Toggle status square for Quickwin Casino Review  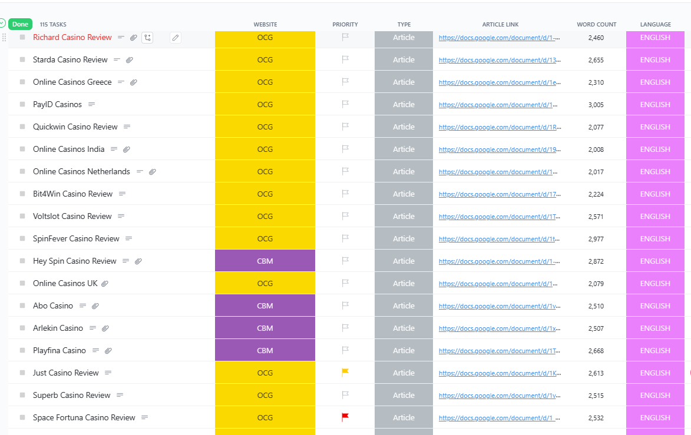tap(22, 127)
